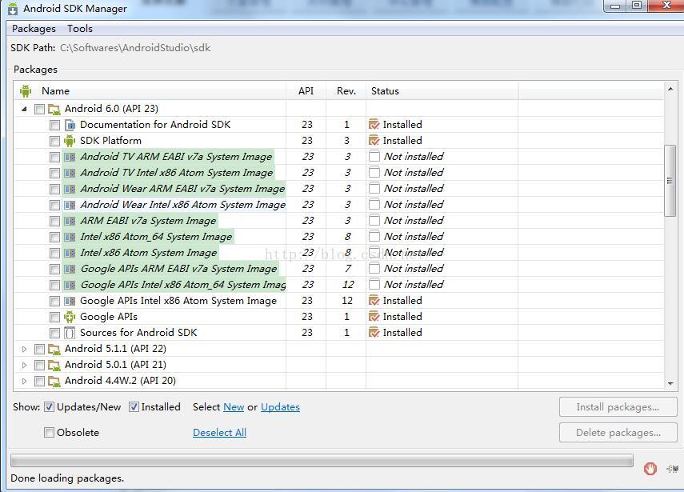Click the Intel x86 Atom_64 System Image icon

pos(70,238)
